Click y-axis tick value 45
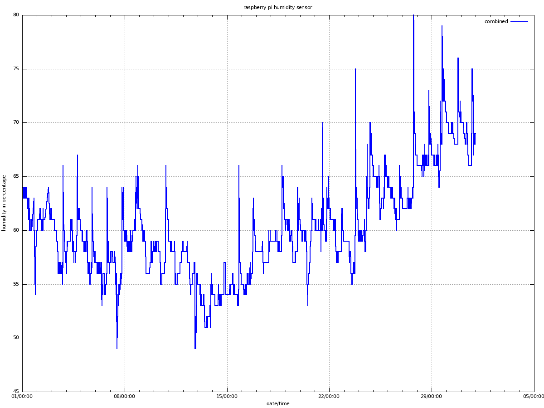This screenshot has height=408, width=544. [17, 392]
